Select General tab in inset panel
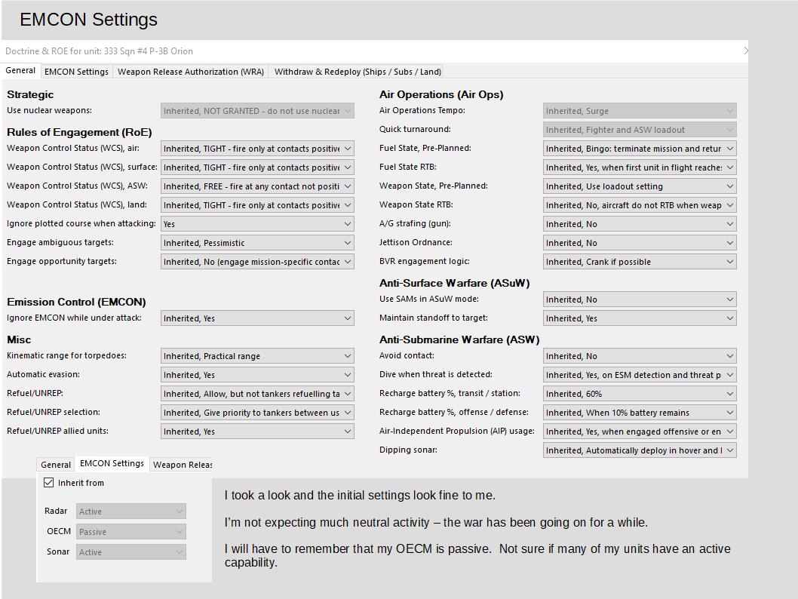Viewport: 798px width, 599px height. [56, 465]
